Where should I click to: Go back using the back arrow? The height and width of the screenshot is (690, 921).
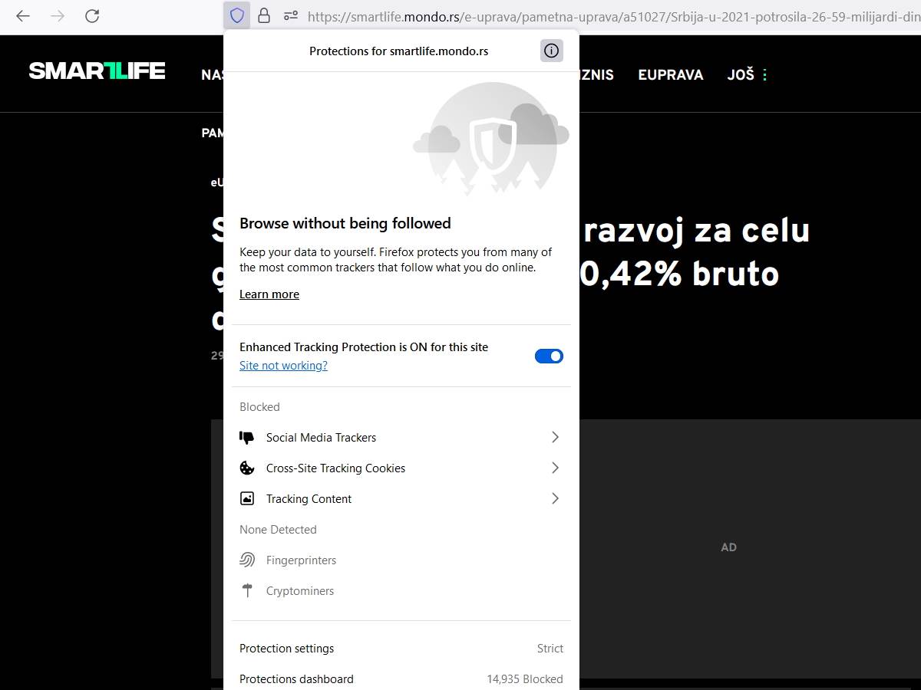coord(22,15)
